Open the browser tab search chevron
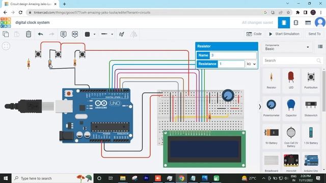This screenshot has height=183, width=326. (287, 4)
